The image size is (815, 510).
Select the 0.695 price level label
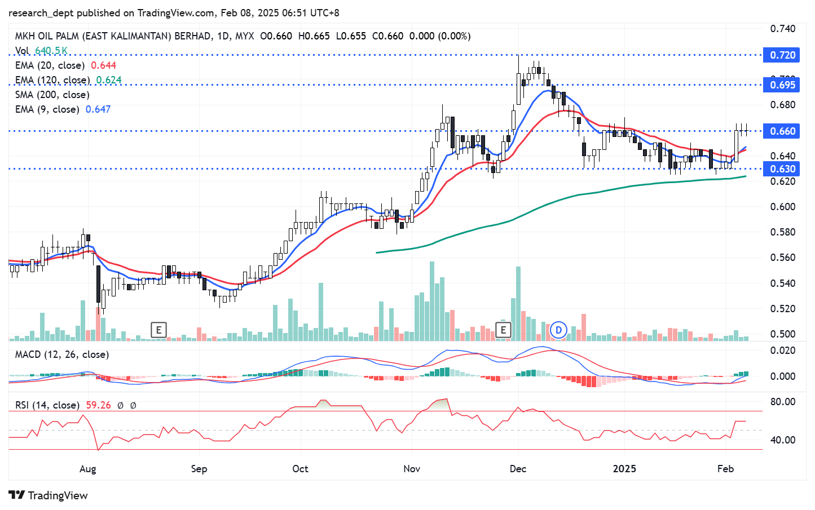(782, 85)
